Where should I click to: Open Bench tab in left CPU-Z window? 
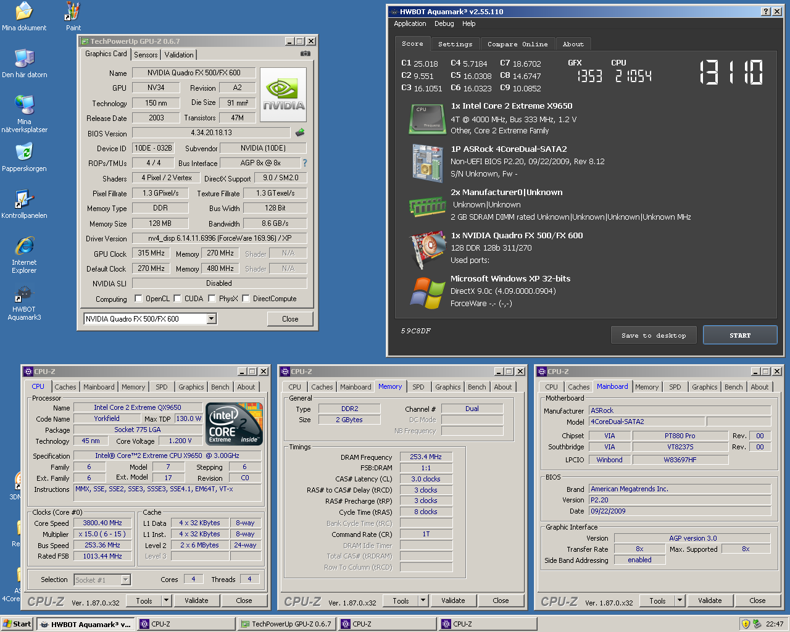coord(220,387)
